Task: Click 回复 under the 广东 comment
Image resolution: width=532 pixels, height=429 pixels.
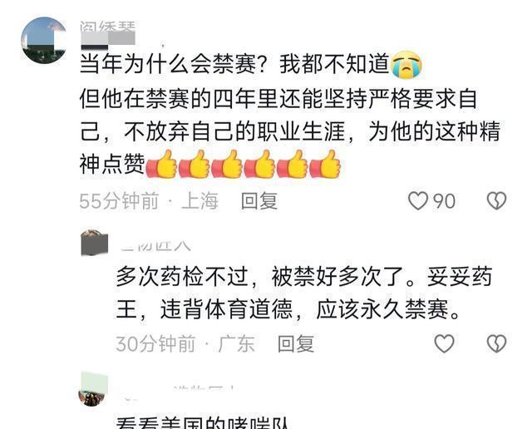Action: (296, 344)
